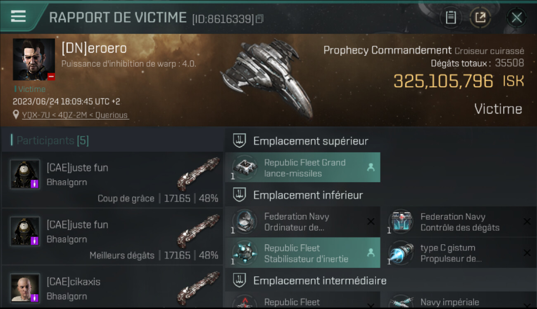Click the type C gistum Propulseur icon
Viewport: 537px width, 309px height.
[x=401, y=253]
